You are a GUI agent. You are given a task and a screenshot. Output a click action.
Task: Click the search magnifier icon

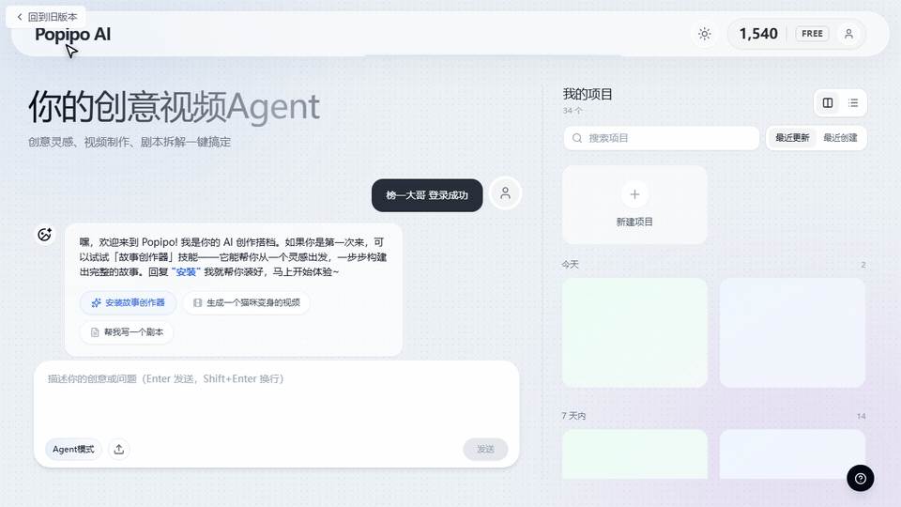[576, 138]
